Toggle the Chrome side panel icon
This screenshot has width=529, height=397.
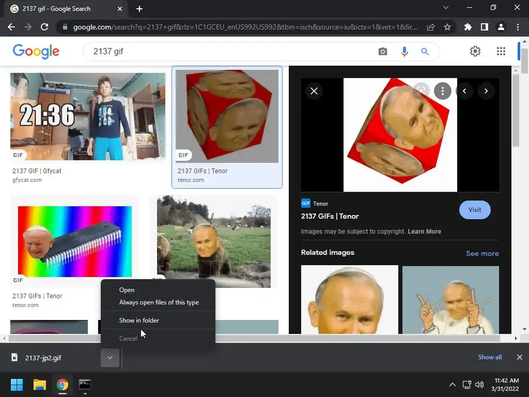[x=485, y=27]
